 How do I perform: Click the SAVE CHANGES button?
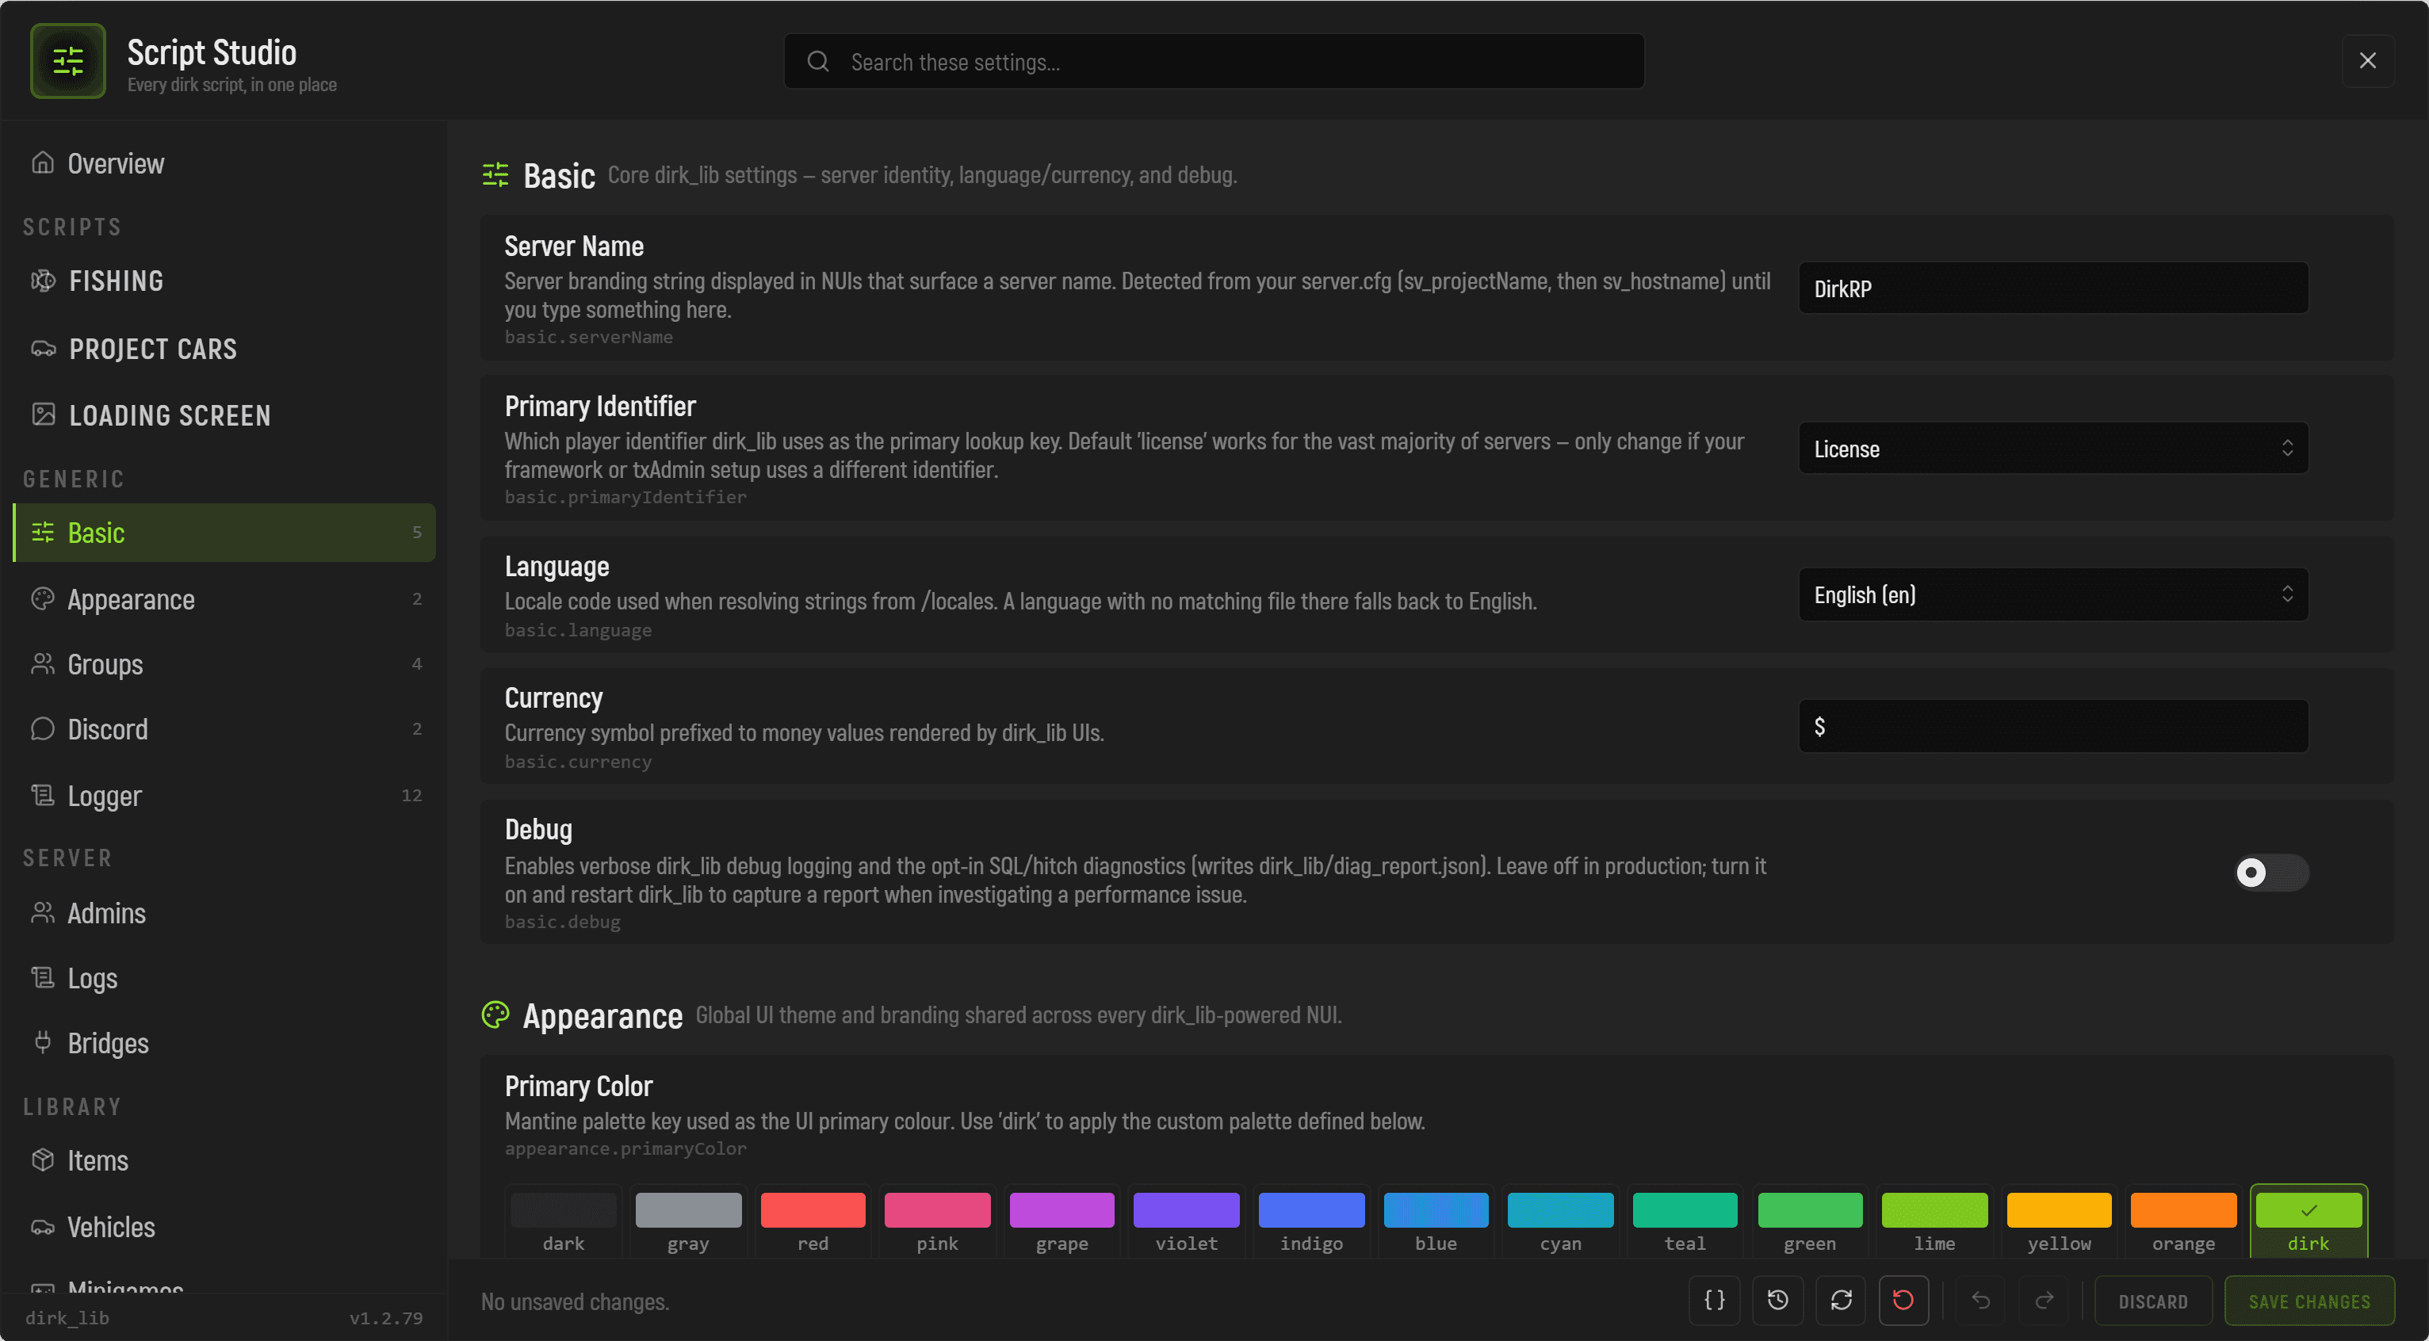click(x=2309, y=1301)
